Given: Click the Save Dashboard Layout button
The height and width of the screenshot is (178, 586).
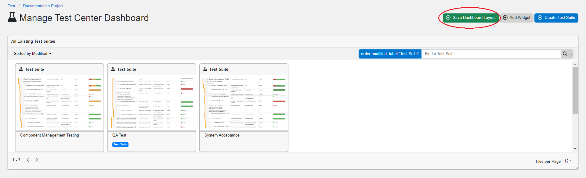Looking at the screenshot, I should pos(471,18).
